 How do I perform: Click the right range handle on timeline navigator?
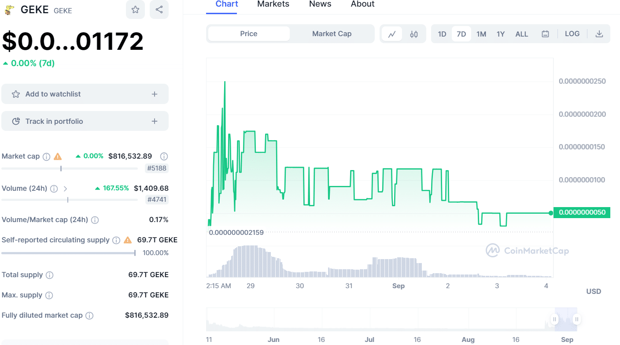tap(577, 319)
